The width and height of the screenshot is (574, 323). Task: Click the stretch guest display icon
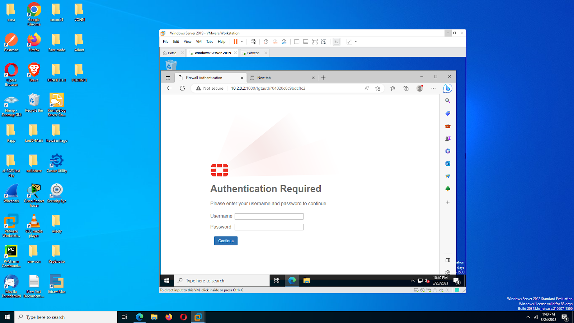tap(349, 42)
